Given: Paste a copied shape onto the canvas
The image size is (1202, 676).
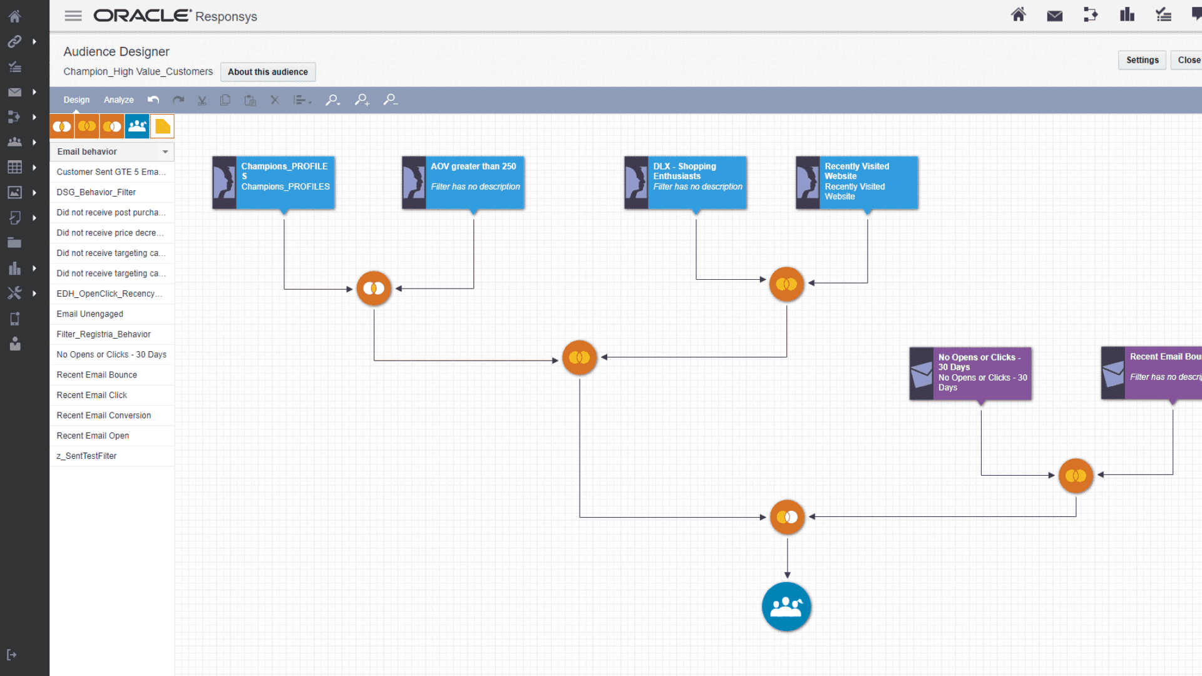Looking at the screenshot, I should [250, 100].
